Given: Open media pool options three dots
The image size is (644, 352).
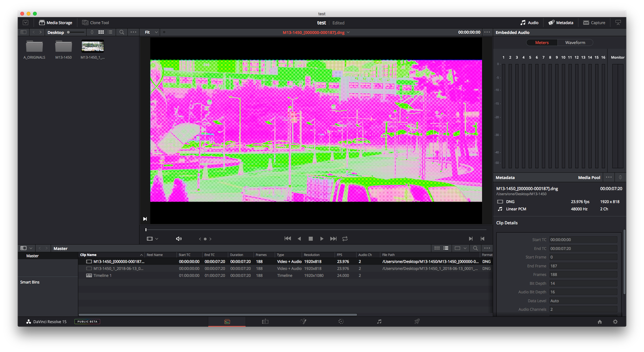Looking at the screenshot, I should coord(487,248).
